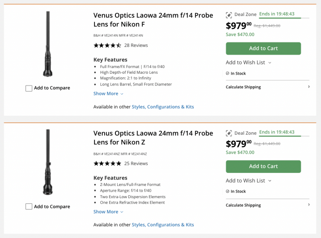The height and width of the screenshot is (238, 321).
Task: Add the Nikon F probe lens to cart
Action: pos(263,49)
